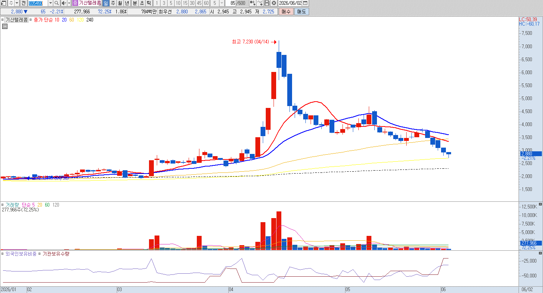Image resolution: width=543 pixels, height=293 pixels.
Task: Click the candlestick chart type icon
Action: point(253,3)
